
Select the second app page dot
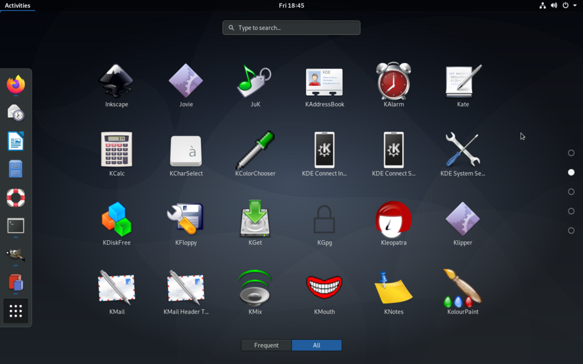(x=571, y=172)
